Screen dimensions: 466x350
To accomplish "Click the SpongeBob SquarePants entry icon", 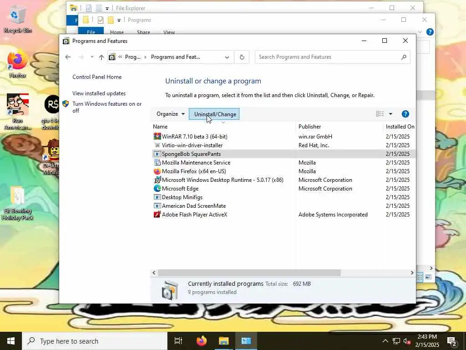I will point(157,154).
